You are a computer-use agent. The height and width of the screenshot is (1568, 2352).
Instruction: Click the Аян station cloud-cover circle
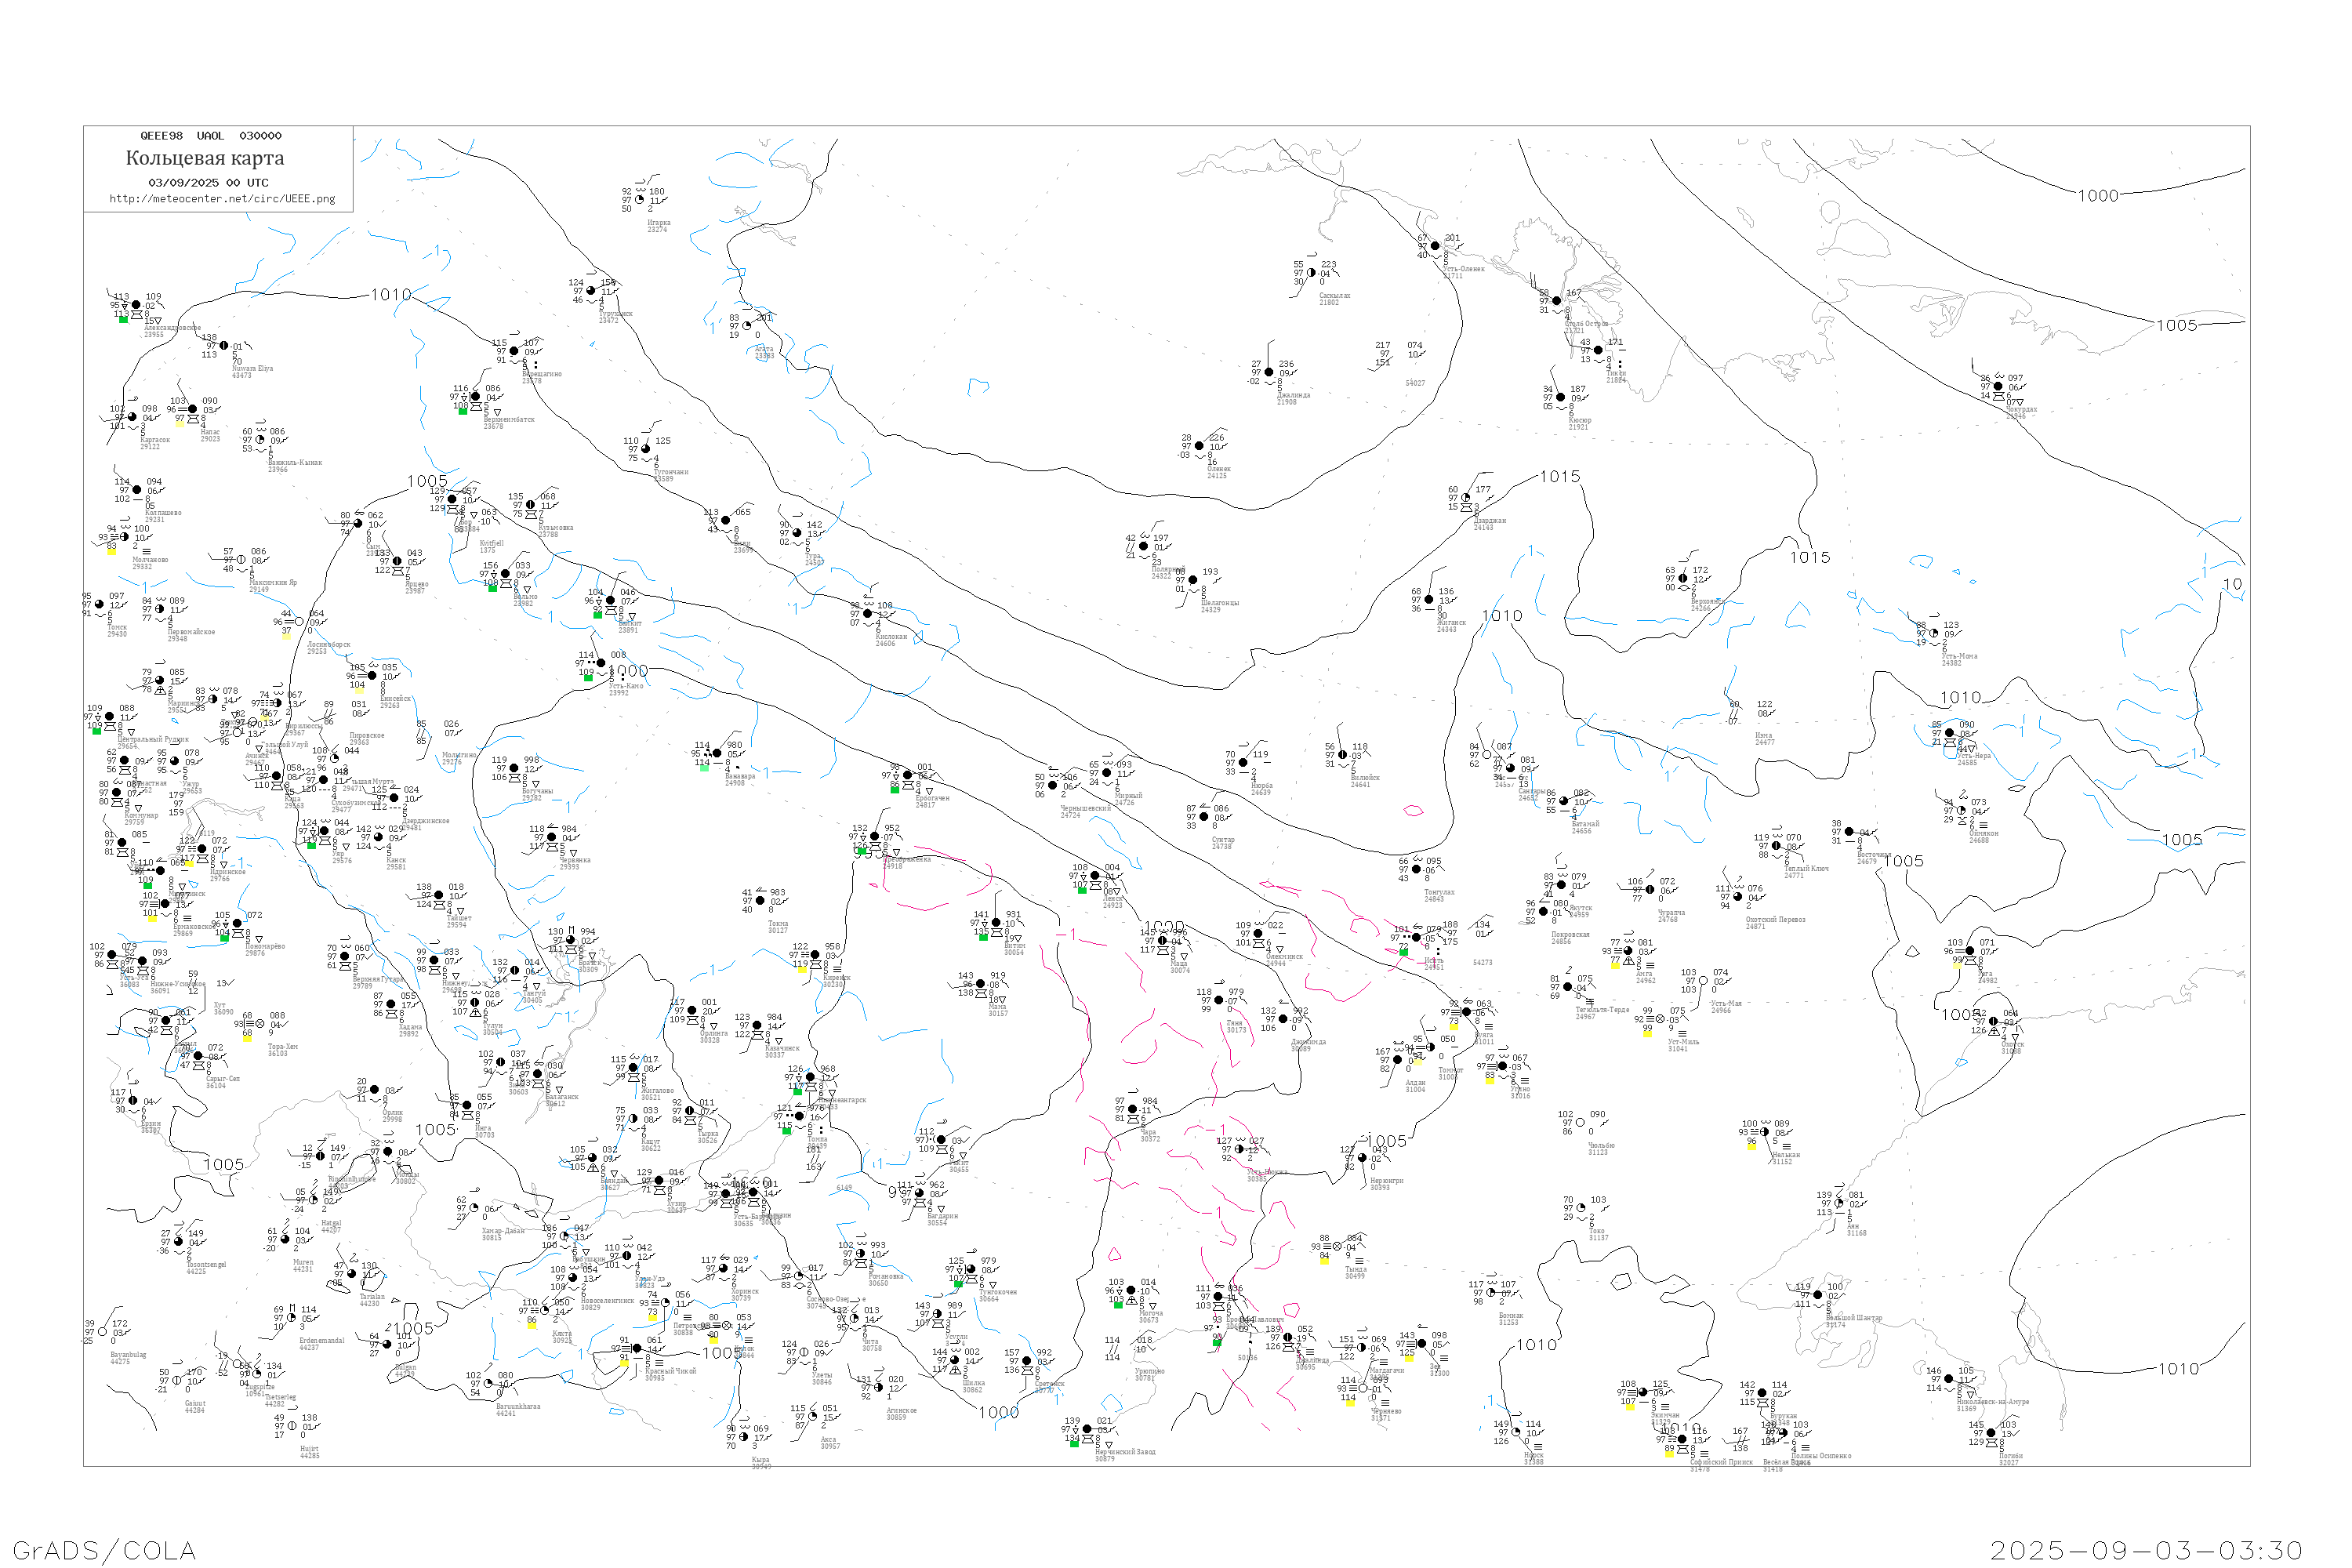click(x=1839, y=1204)
